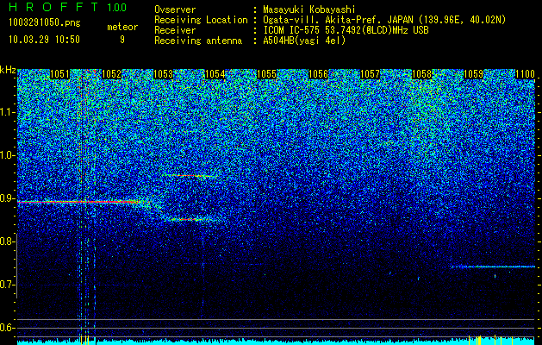Click the faint cyan trace below 0.8 kHz at 1059

(493, 267)
